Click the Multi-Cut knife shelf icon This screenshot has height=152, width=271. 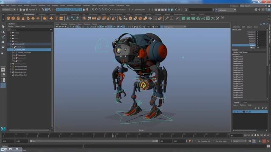click(x=166, y=18)
